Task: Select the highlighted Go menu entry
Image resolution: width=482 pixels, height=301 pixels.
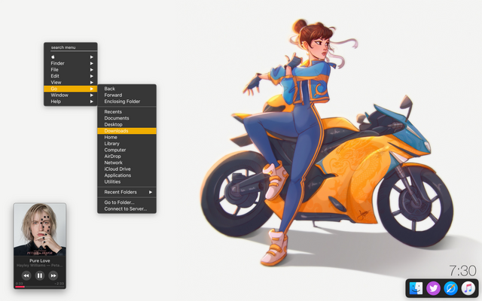Action: [70, 89]
